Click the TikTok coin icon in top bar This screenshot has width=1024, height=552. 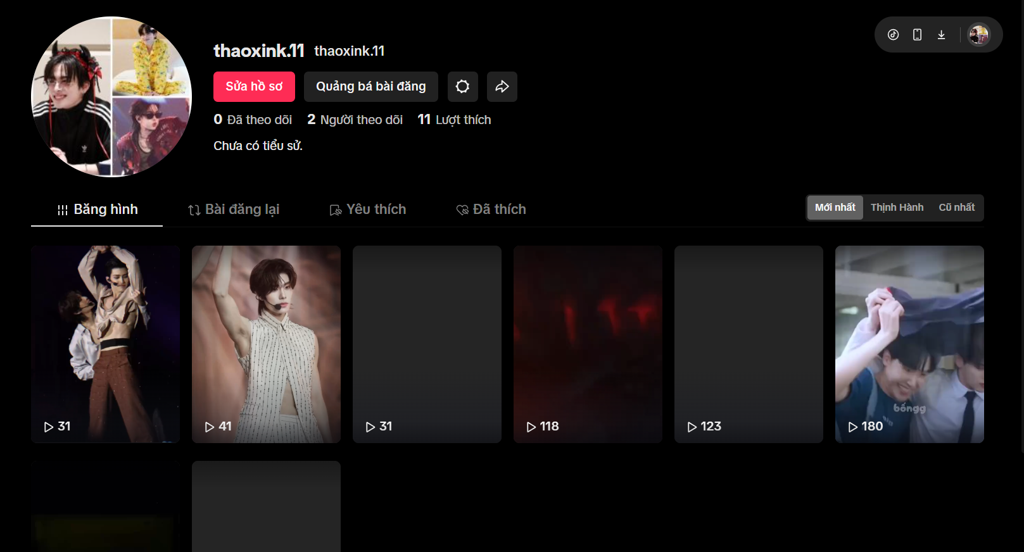[x=893, y=35]
